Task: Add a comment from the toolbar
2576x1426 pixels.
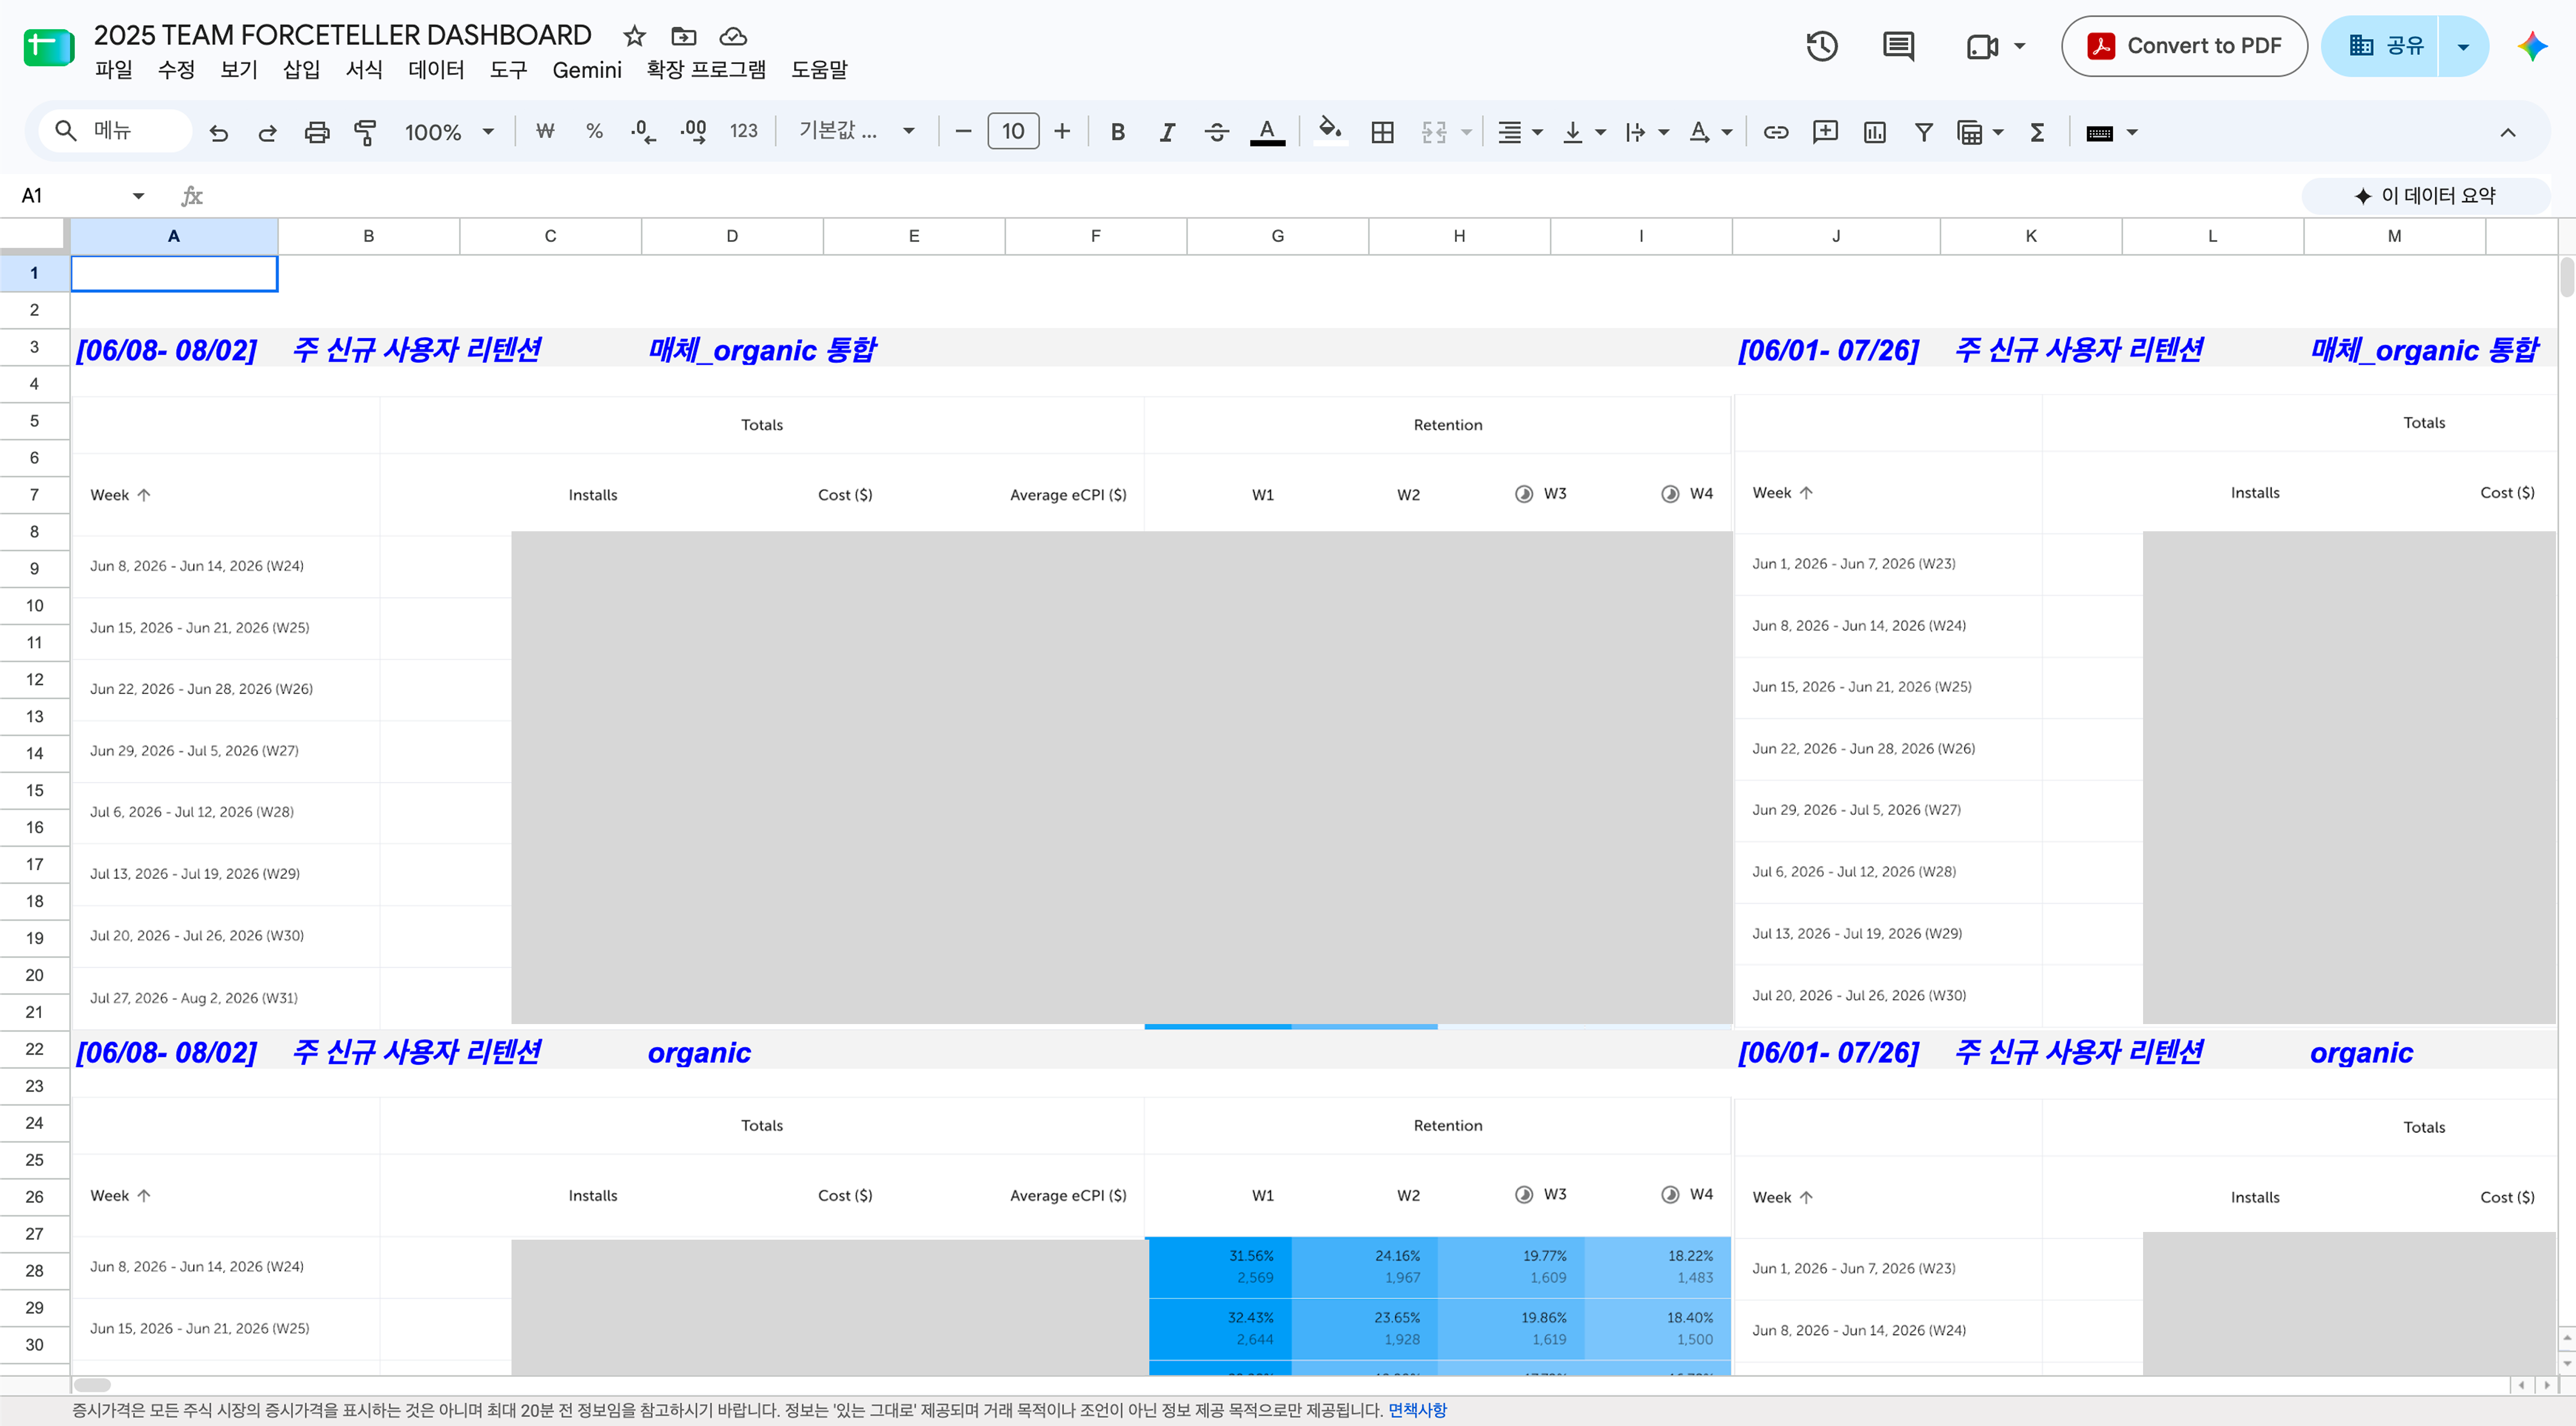Action: pos(1825,132)
